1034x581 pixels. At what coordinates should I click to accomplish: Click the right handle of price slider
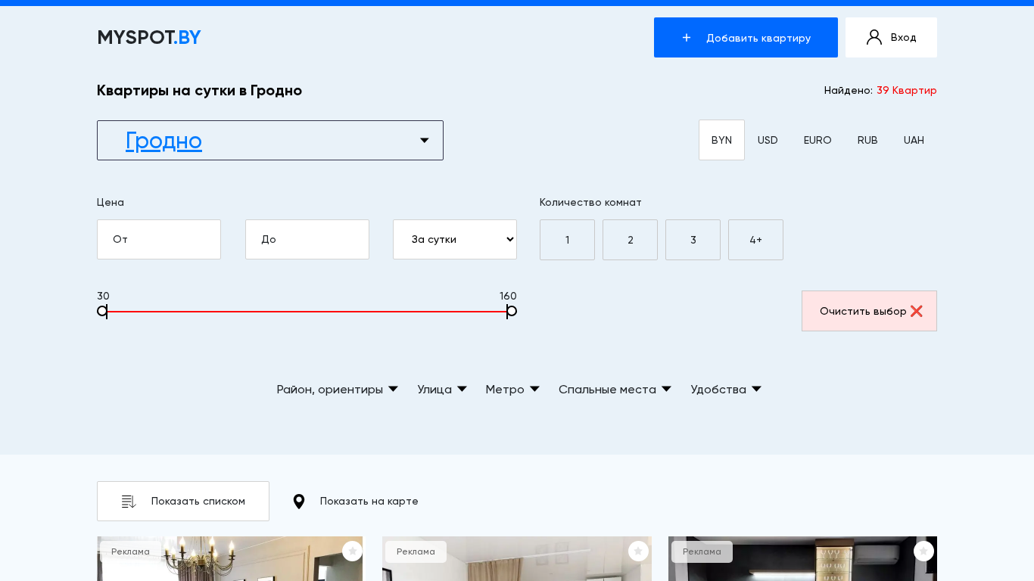tap(511, 311)
